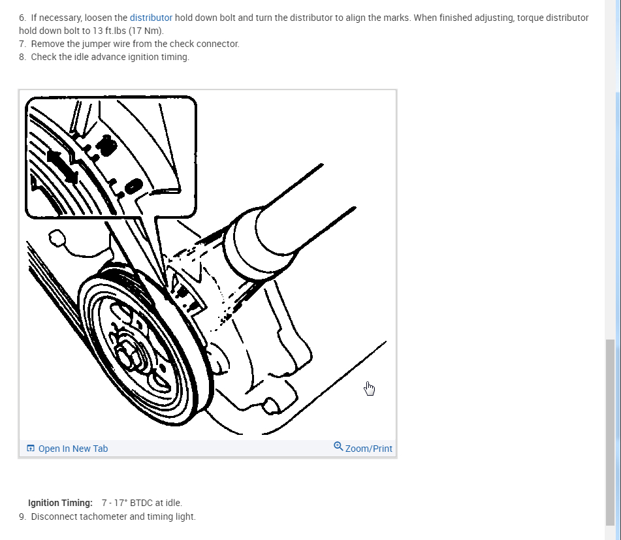The width and height of the screenshot is (621, 540).
Task: Click the step 9 disconnect tachometer text
Action: (107, 516)
